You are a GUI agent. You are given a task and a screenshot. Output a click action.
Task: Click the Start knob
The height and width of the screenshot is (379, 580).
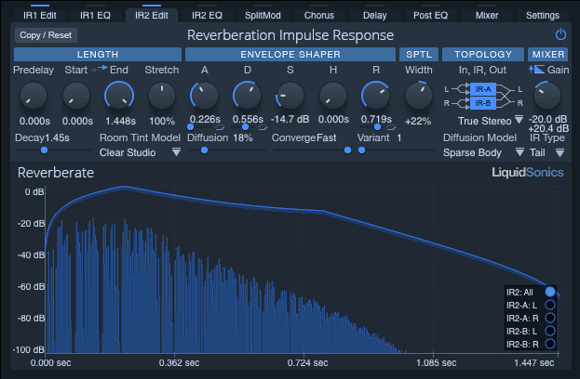coord(76,96)
